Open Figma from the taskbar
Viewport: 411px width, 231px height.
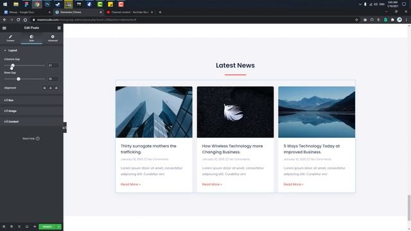pyautogui.click(x=26, y=4)
